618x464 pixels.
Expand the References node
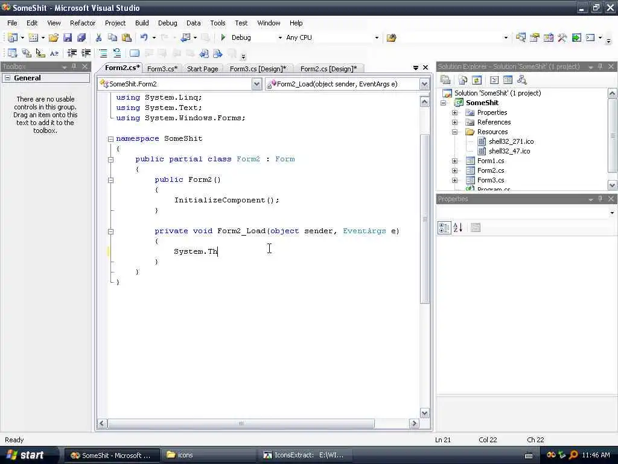coord(454,122)
